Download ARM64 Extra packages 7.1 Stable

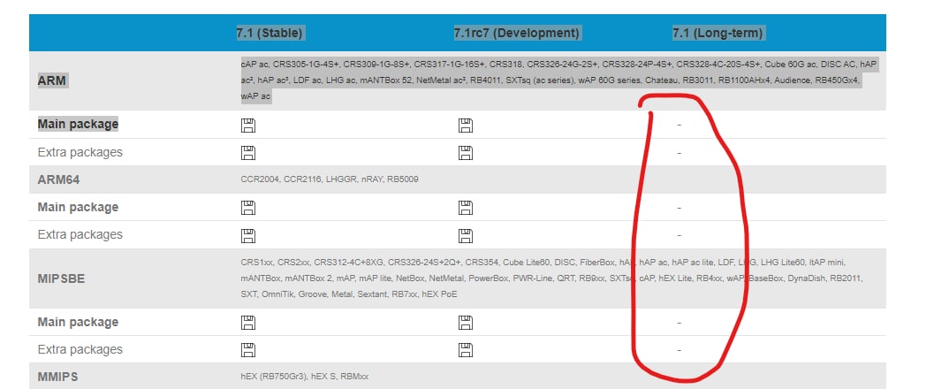point(247,235)
